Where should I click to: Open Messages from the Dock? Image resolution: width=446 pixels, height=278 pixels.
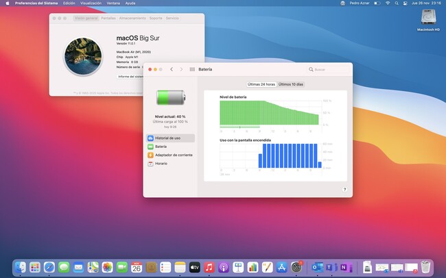[x=64, y=267]
